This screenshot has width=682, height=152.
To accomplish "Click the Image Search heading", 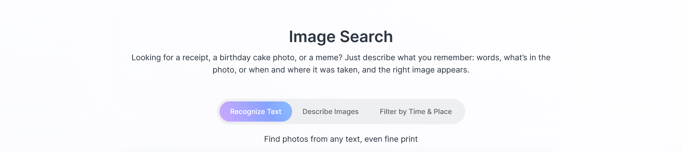I will 341,37.
